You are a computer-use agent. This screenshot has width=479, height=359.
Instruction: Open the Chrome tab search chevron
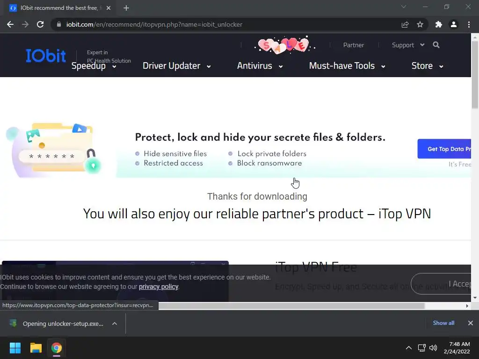tap(404, 7)
